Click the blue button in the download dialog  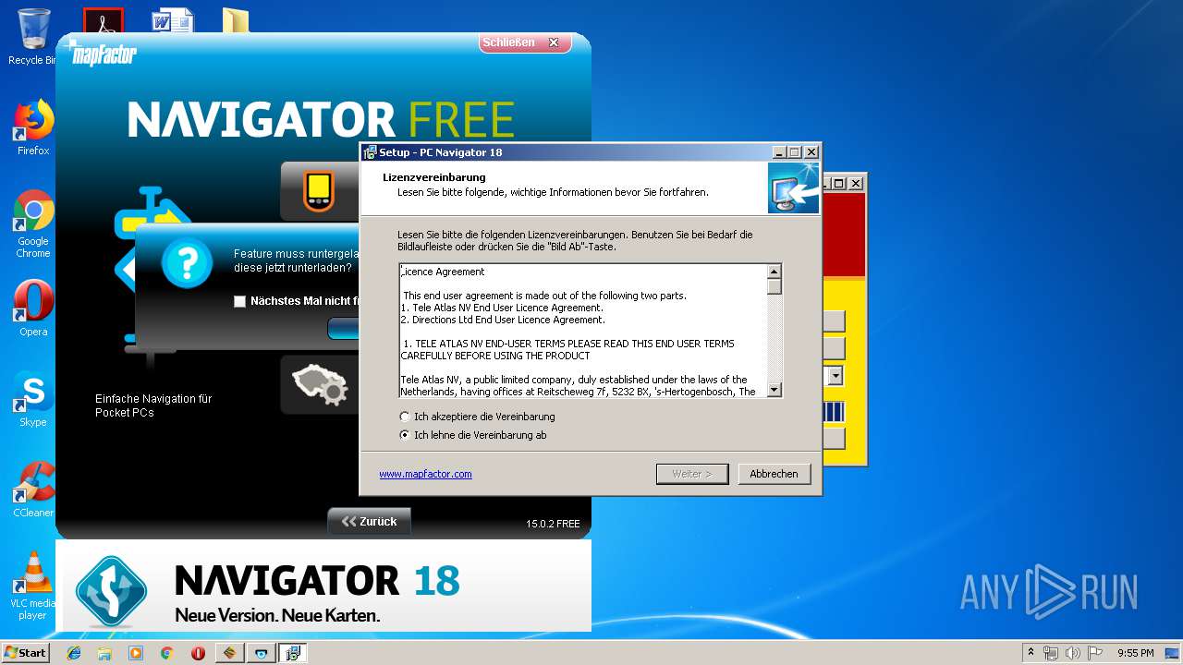[x=344, y=329]
